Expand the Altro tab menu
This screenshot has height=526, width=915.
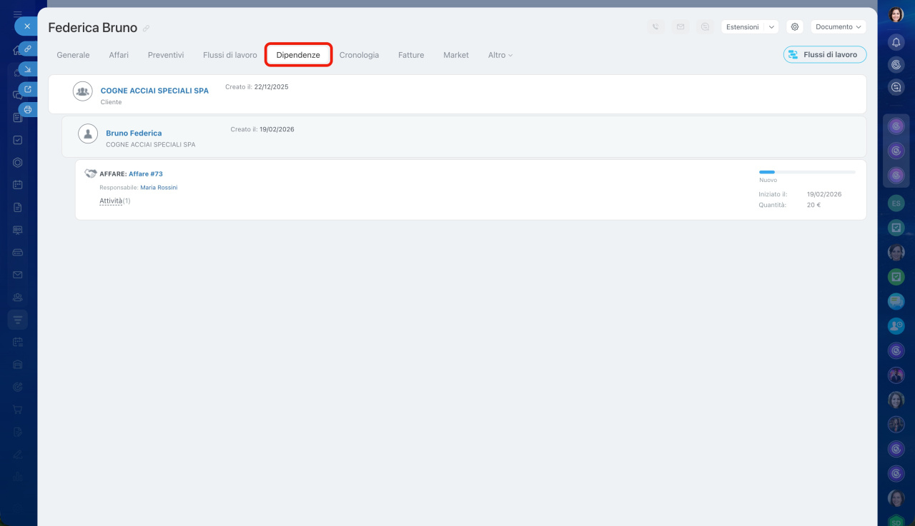500,55
